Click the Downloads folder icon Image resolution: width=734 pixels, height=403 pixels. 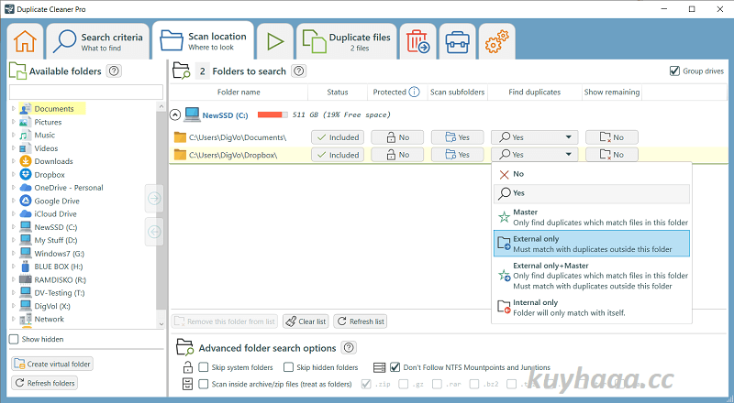26,161
